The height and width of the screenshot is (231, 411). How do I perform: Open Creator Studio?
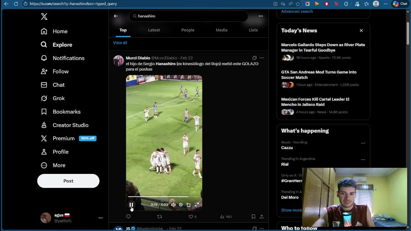65,125
